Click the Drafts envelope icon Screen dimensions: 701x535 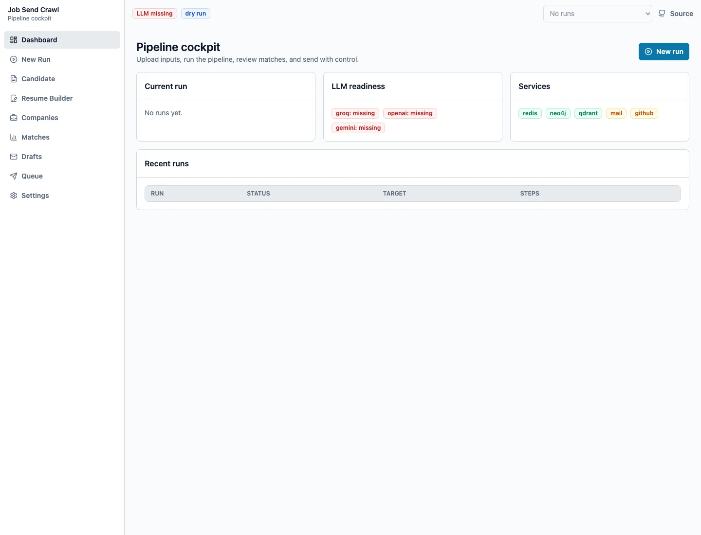pos(14,157)
